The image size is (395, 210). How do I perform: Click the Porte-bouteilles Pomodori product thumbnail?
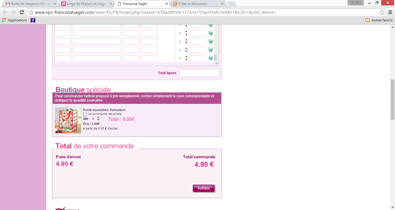pos(68,120)
